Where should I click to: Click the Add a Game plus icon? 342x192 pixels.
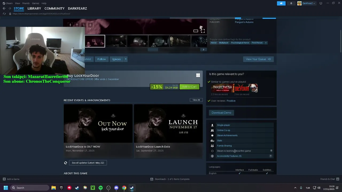coord(4,179)
